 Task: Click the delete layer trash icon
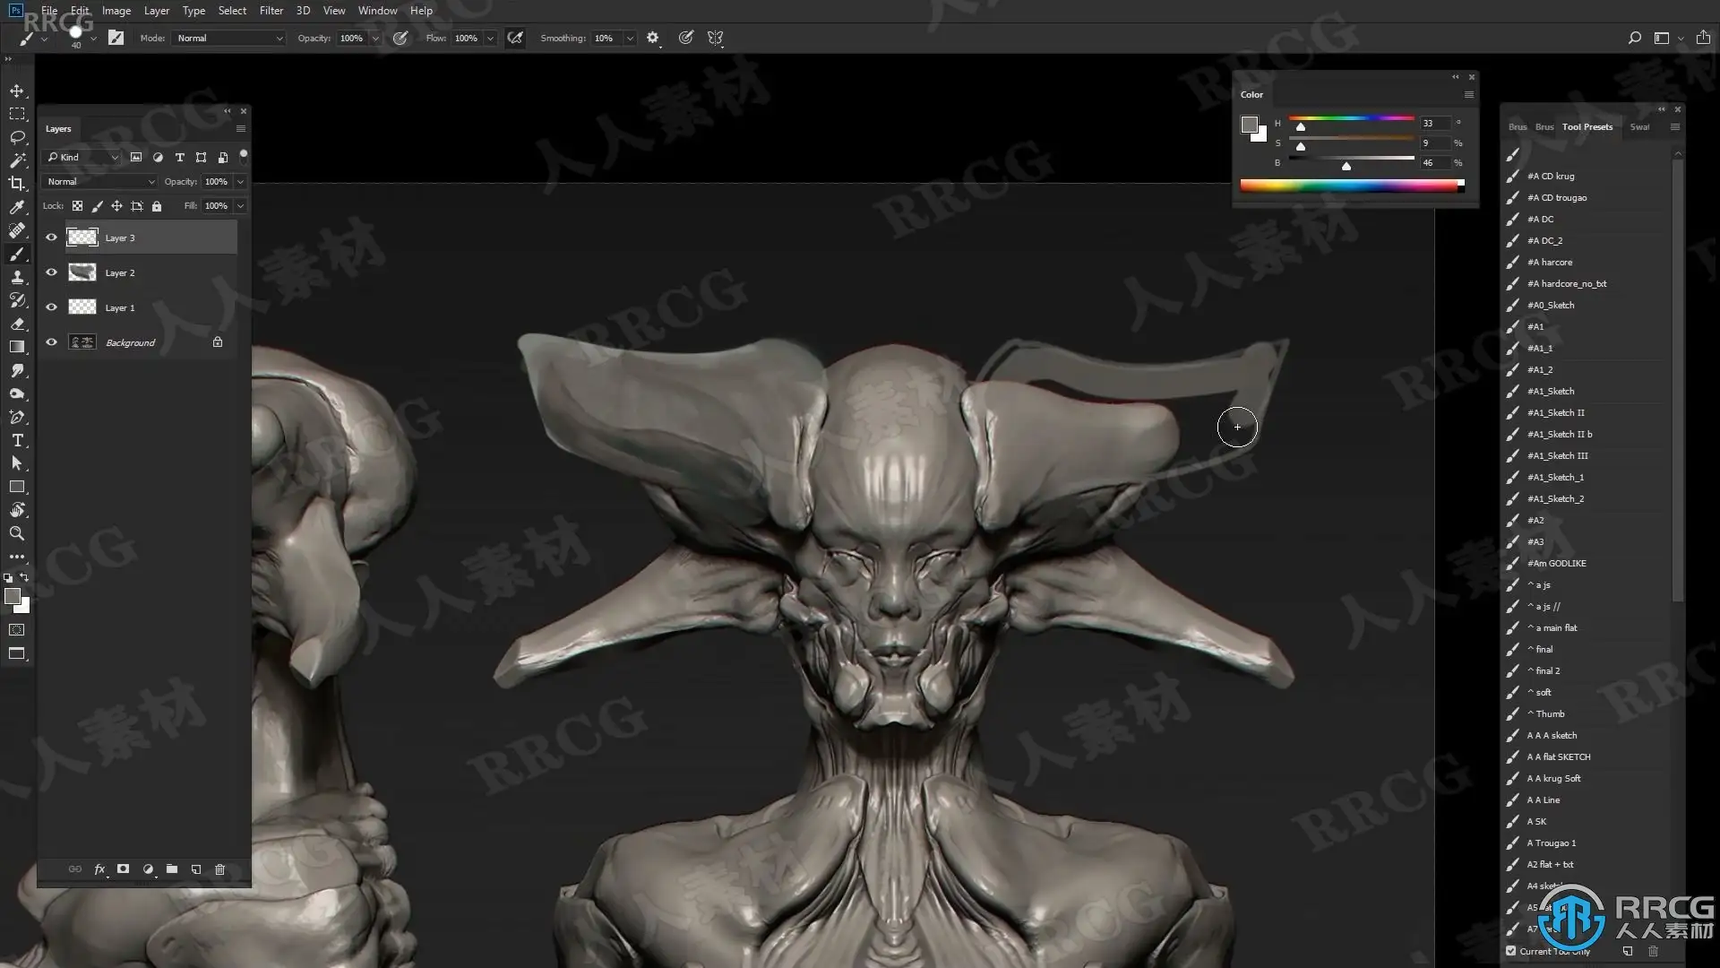click(x=219, y=869)
